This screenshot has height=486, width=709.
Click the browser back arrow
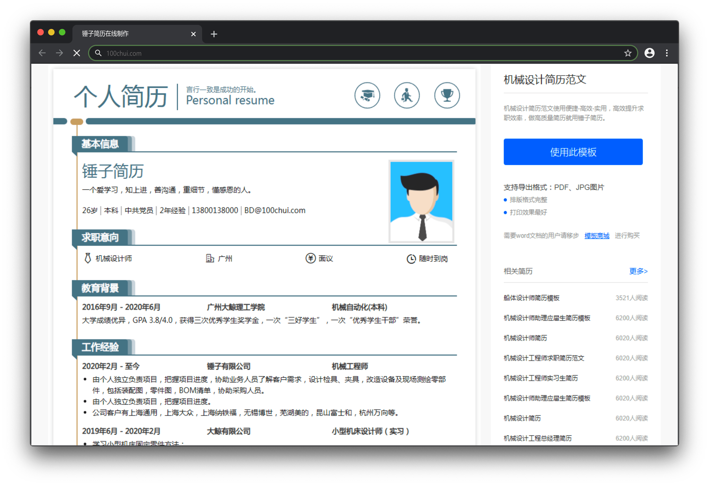click(42, 53)
